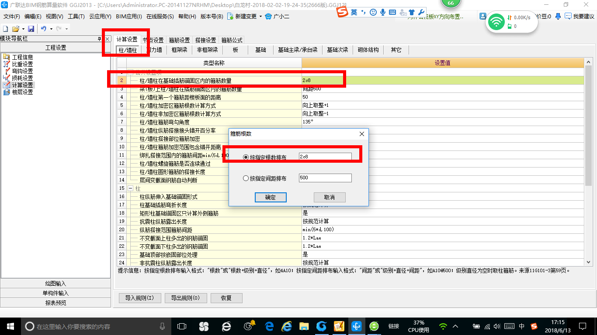The height and width of the screenshot is (335, 597).
Task: Click the Open folder toolbar icon
Action: [15, 29]
